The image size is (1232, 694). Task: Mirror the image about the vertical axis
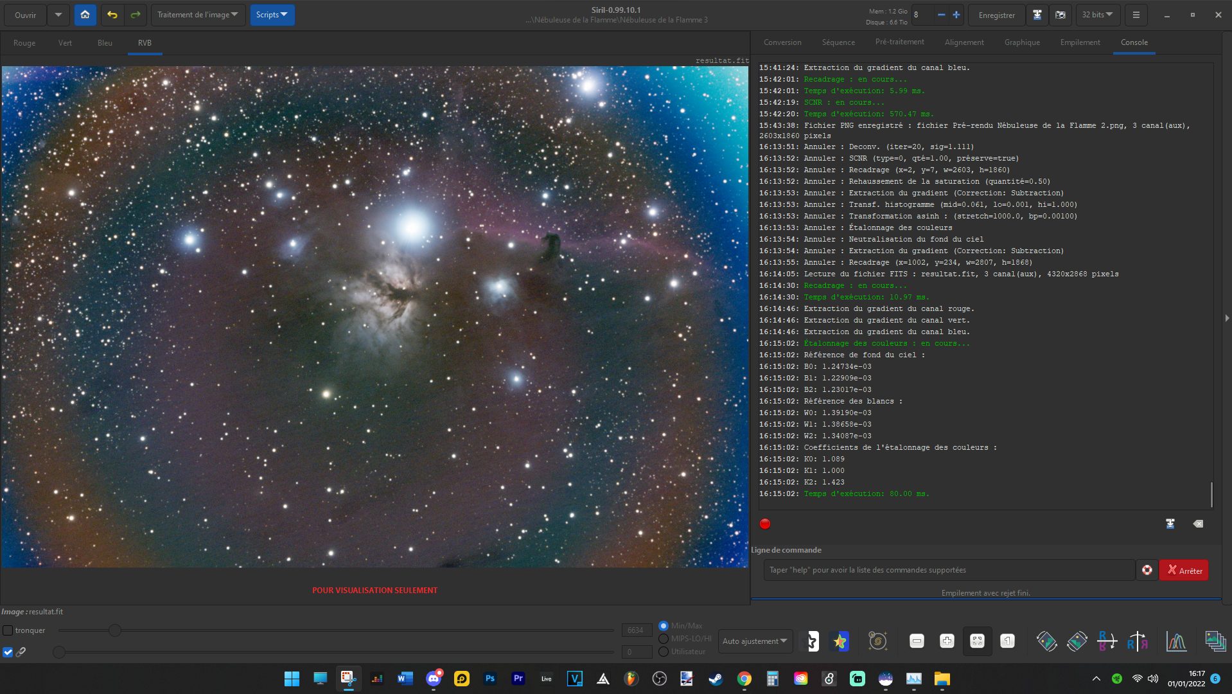coord(1138,641)
